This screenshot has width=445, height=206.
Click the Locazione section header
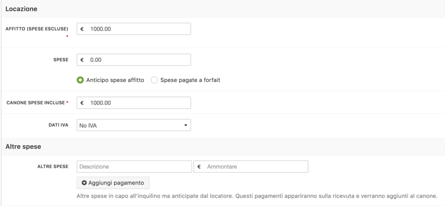(21, 9)
